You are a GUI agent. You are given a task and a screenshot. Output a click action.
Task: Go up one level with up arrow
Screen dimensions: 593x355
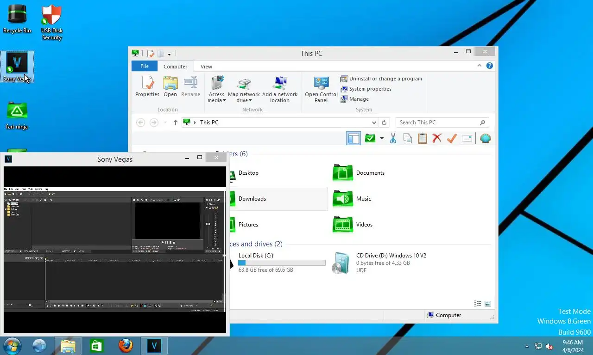[x=175, y=122]
